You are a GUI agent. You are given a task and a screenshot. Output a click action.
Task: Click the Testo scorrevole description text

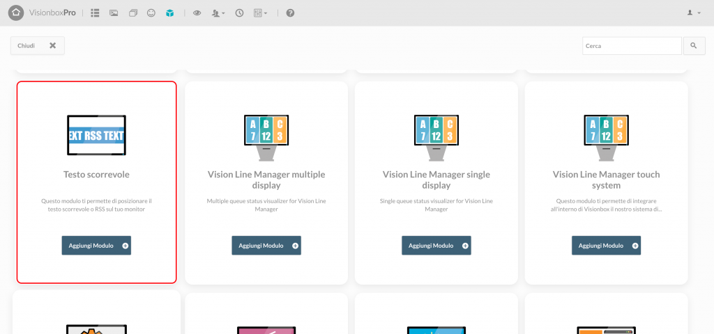tap(96, 205)
